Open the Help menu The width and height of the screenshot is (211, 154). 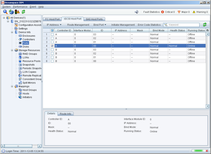pyautogui.click(x=41, y=7)
